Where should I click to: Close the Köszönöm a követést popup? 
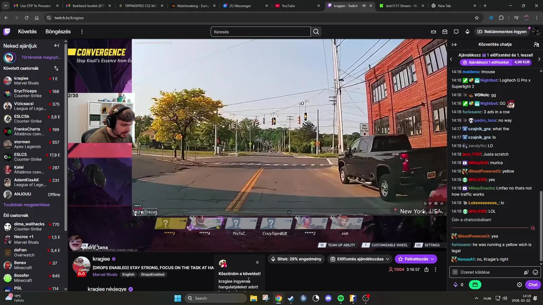point(257,262)
